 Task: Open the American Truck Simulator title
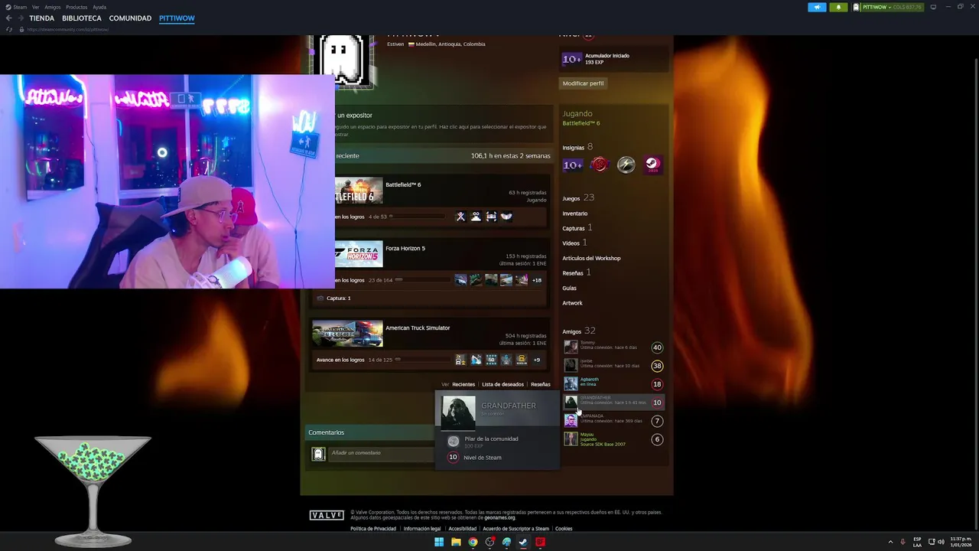coord(418,328)
